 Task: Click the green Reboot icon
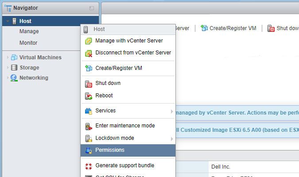88,96
